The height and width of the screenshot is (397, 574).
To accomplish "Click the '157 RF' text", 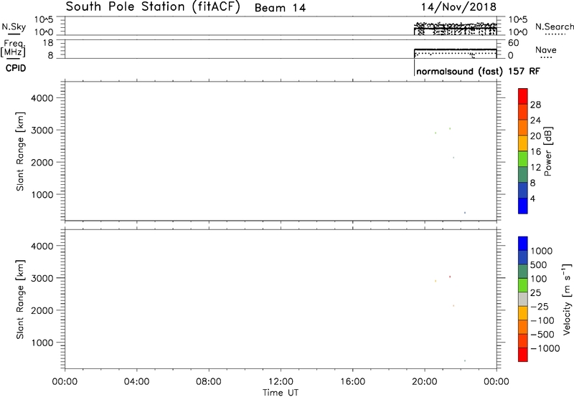I will coord(524,71).
